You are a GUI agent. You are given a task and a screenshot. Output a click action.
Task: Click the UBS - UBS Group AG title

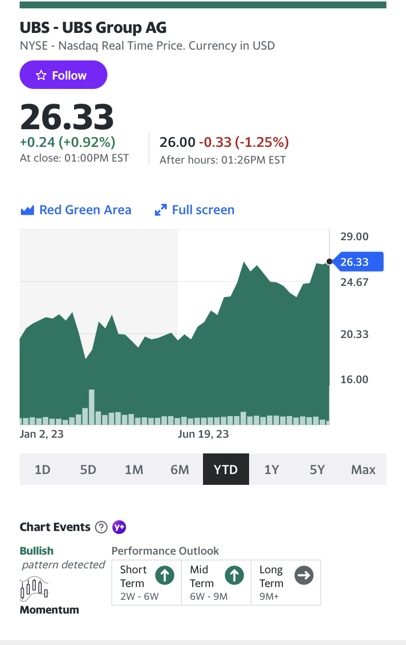pyautogui.click(x=93, y=27)
